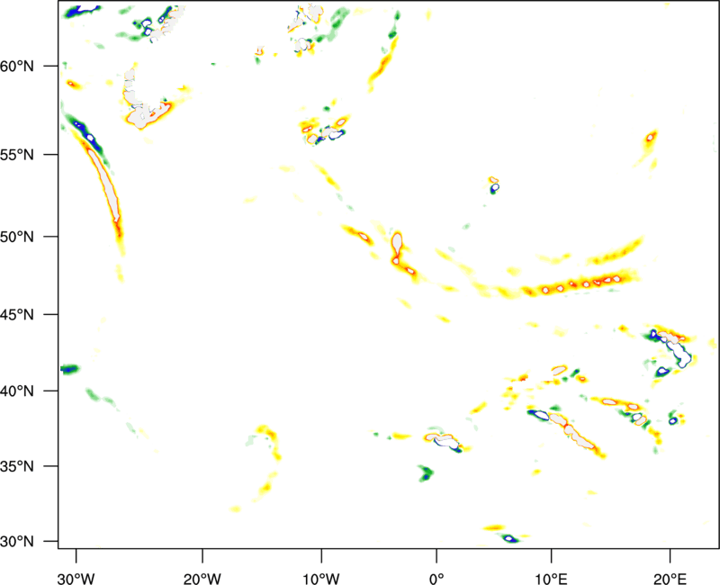Click the 10°E longitude label
This screenshot has height=585, width=720.
tap(551, 579)
